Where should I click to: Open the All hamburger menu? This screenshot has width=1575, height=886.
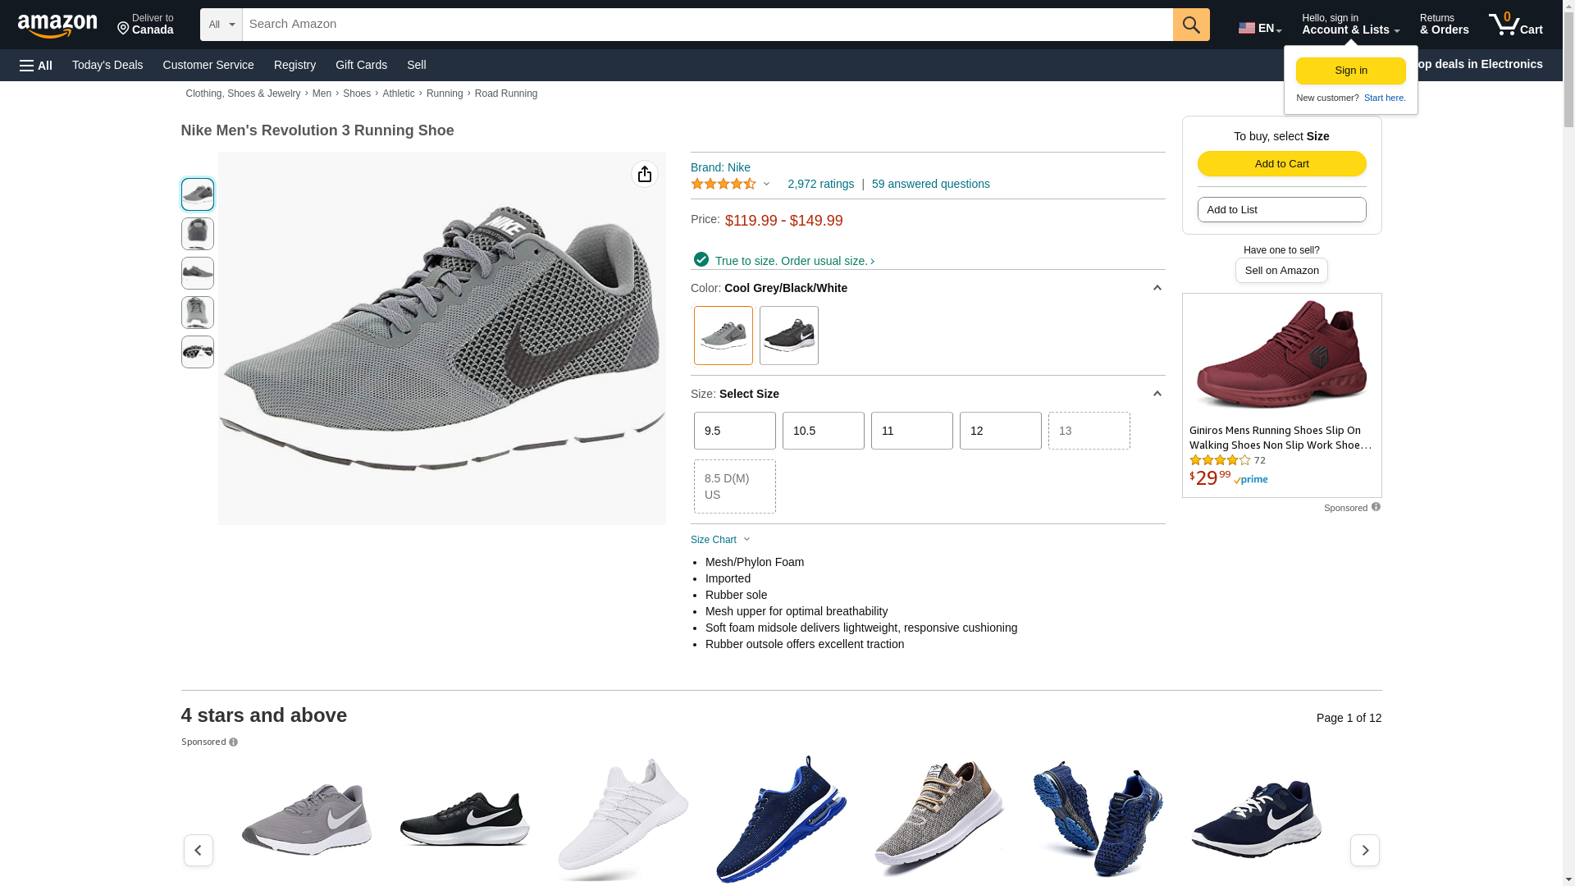click(36, 65)
